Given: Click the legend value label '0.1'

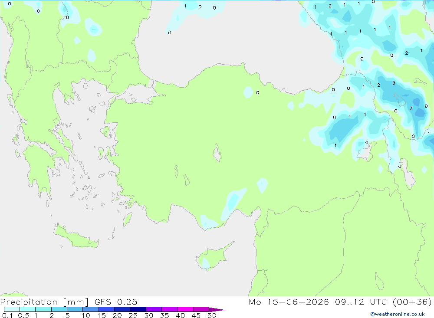Looking at the screenshot, I should click(7, 315).
